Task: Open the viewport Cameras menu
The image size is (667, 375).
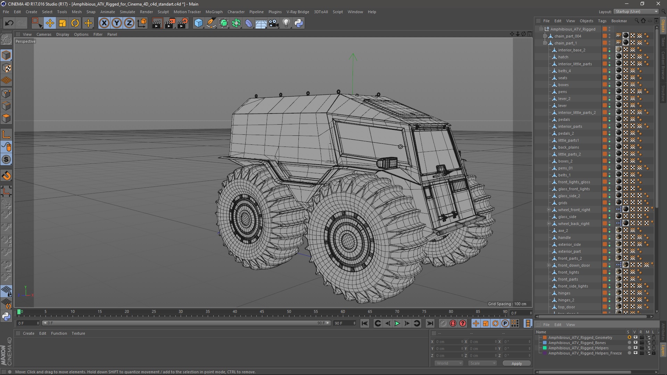Action: (44, 34)
